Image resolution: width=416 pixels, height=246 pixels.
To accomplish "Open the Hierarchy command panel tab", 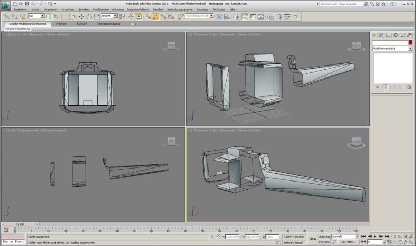I will pyautogui.click(x=388, y=35).
